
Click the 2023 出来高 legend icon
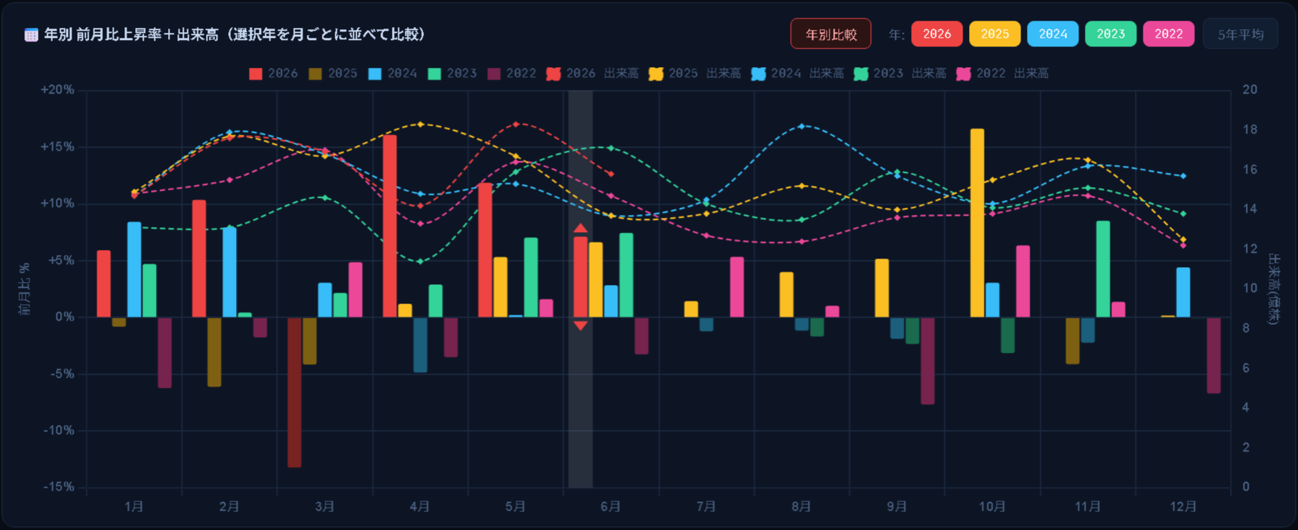coord(861,74)
